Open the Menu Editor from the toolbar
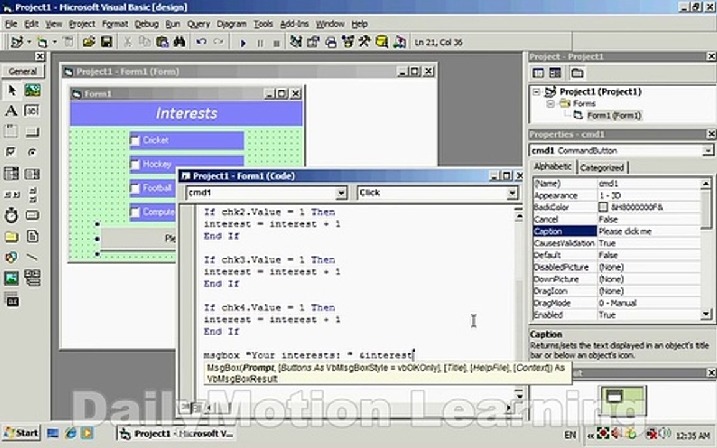 [68, 42]
